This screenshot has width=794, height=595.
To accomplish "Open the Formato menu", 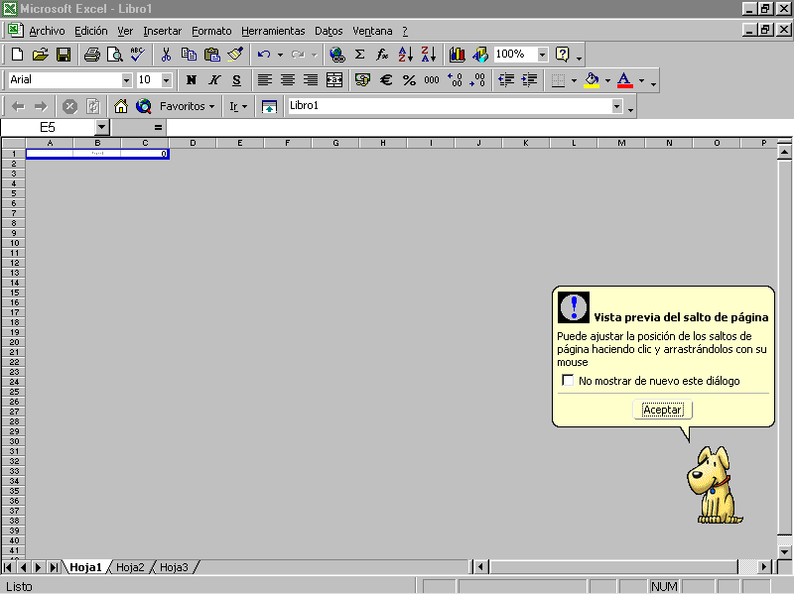I will point(211,31).
